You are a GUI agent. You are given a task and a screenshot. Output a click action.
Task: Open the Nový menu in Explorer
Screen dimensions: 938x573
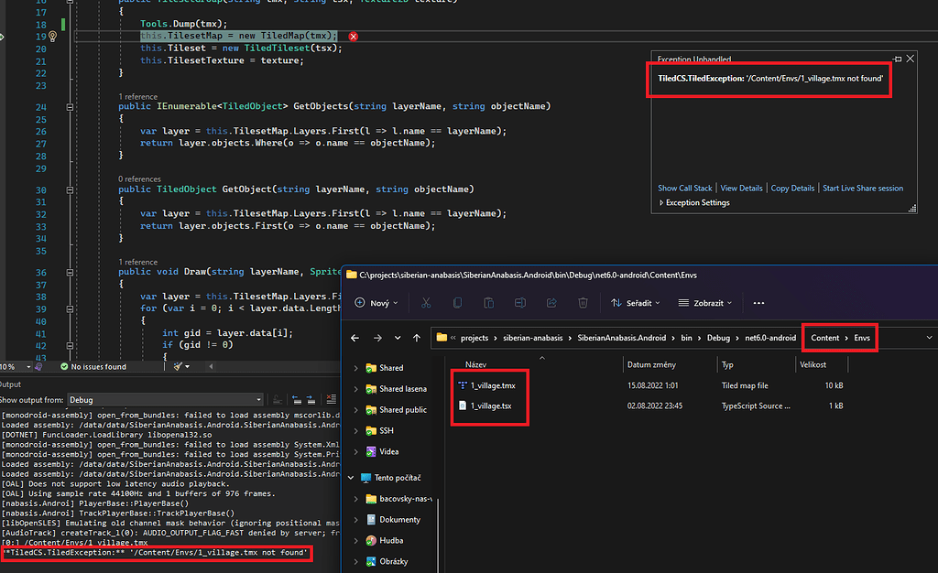376,302
